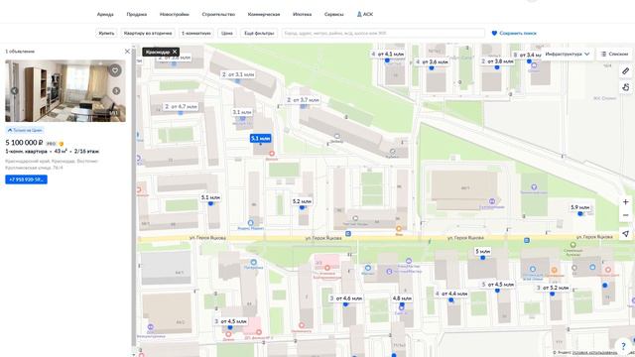Add the listing to favorites with heart icon
Viewport: 635px width, 357px height.
point(115,70)
